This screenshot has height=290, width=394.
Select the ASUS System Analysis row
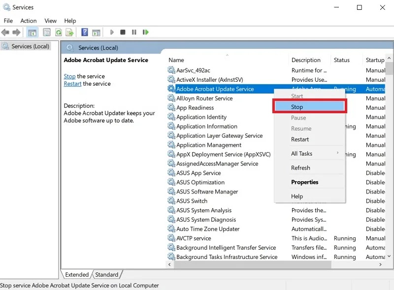tap(276, 210)
